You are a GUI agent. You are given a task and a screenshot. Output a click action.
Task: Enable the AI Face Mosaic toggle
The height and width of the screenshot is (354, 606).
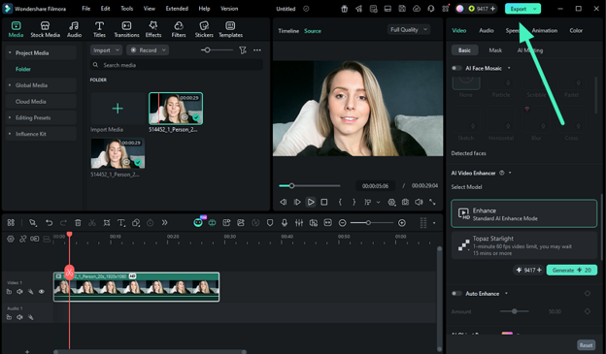(x=456, y=68)
